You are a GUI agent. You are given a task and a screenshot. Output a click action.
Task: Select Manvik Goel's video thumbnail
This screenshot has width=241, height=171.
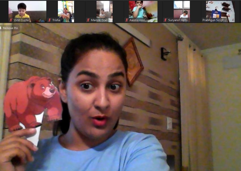(104, 12)
